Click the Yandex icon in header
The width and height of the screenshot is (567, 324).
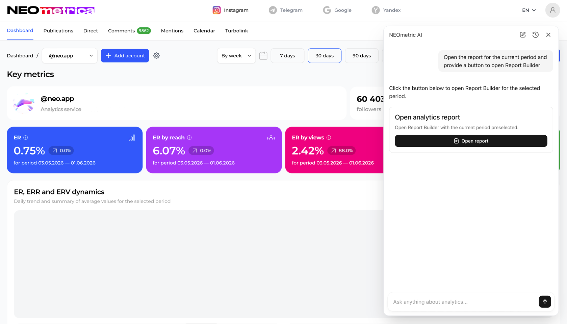[x=376, y=10]
